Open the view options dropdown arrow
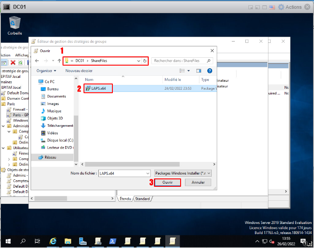This screenshot has width=314, height=248. [189, 70]
